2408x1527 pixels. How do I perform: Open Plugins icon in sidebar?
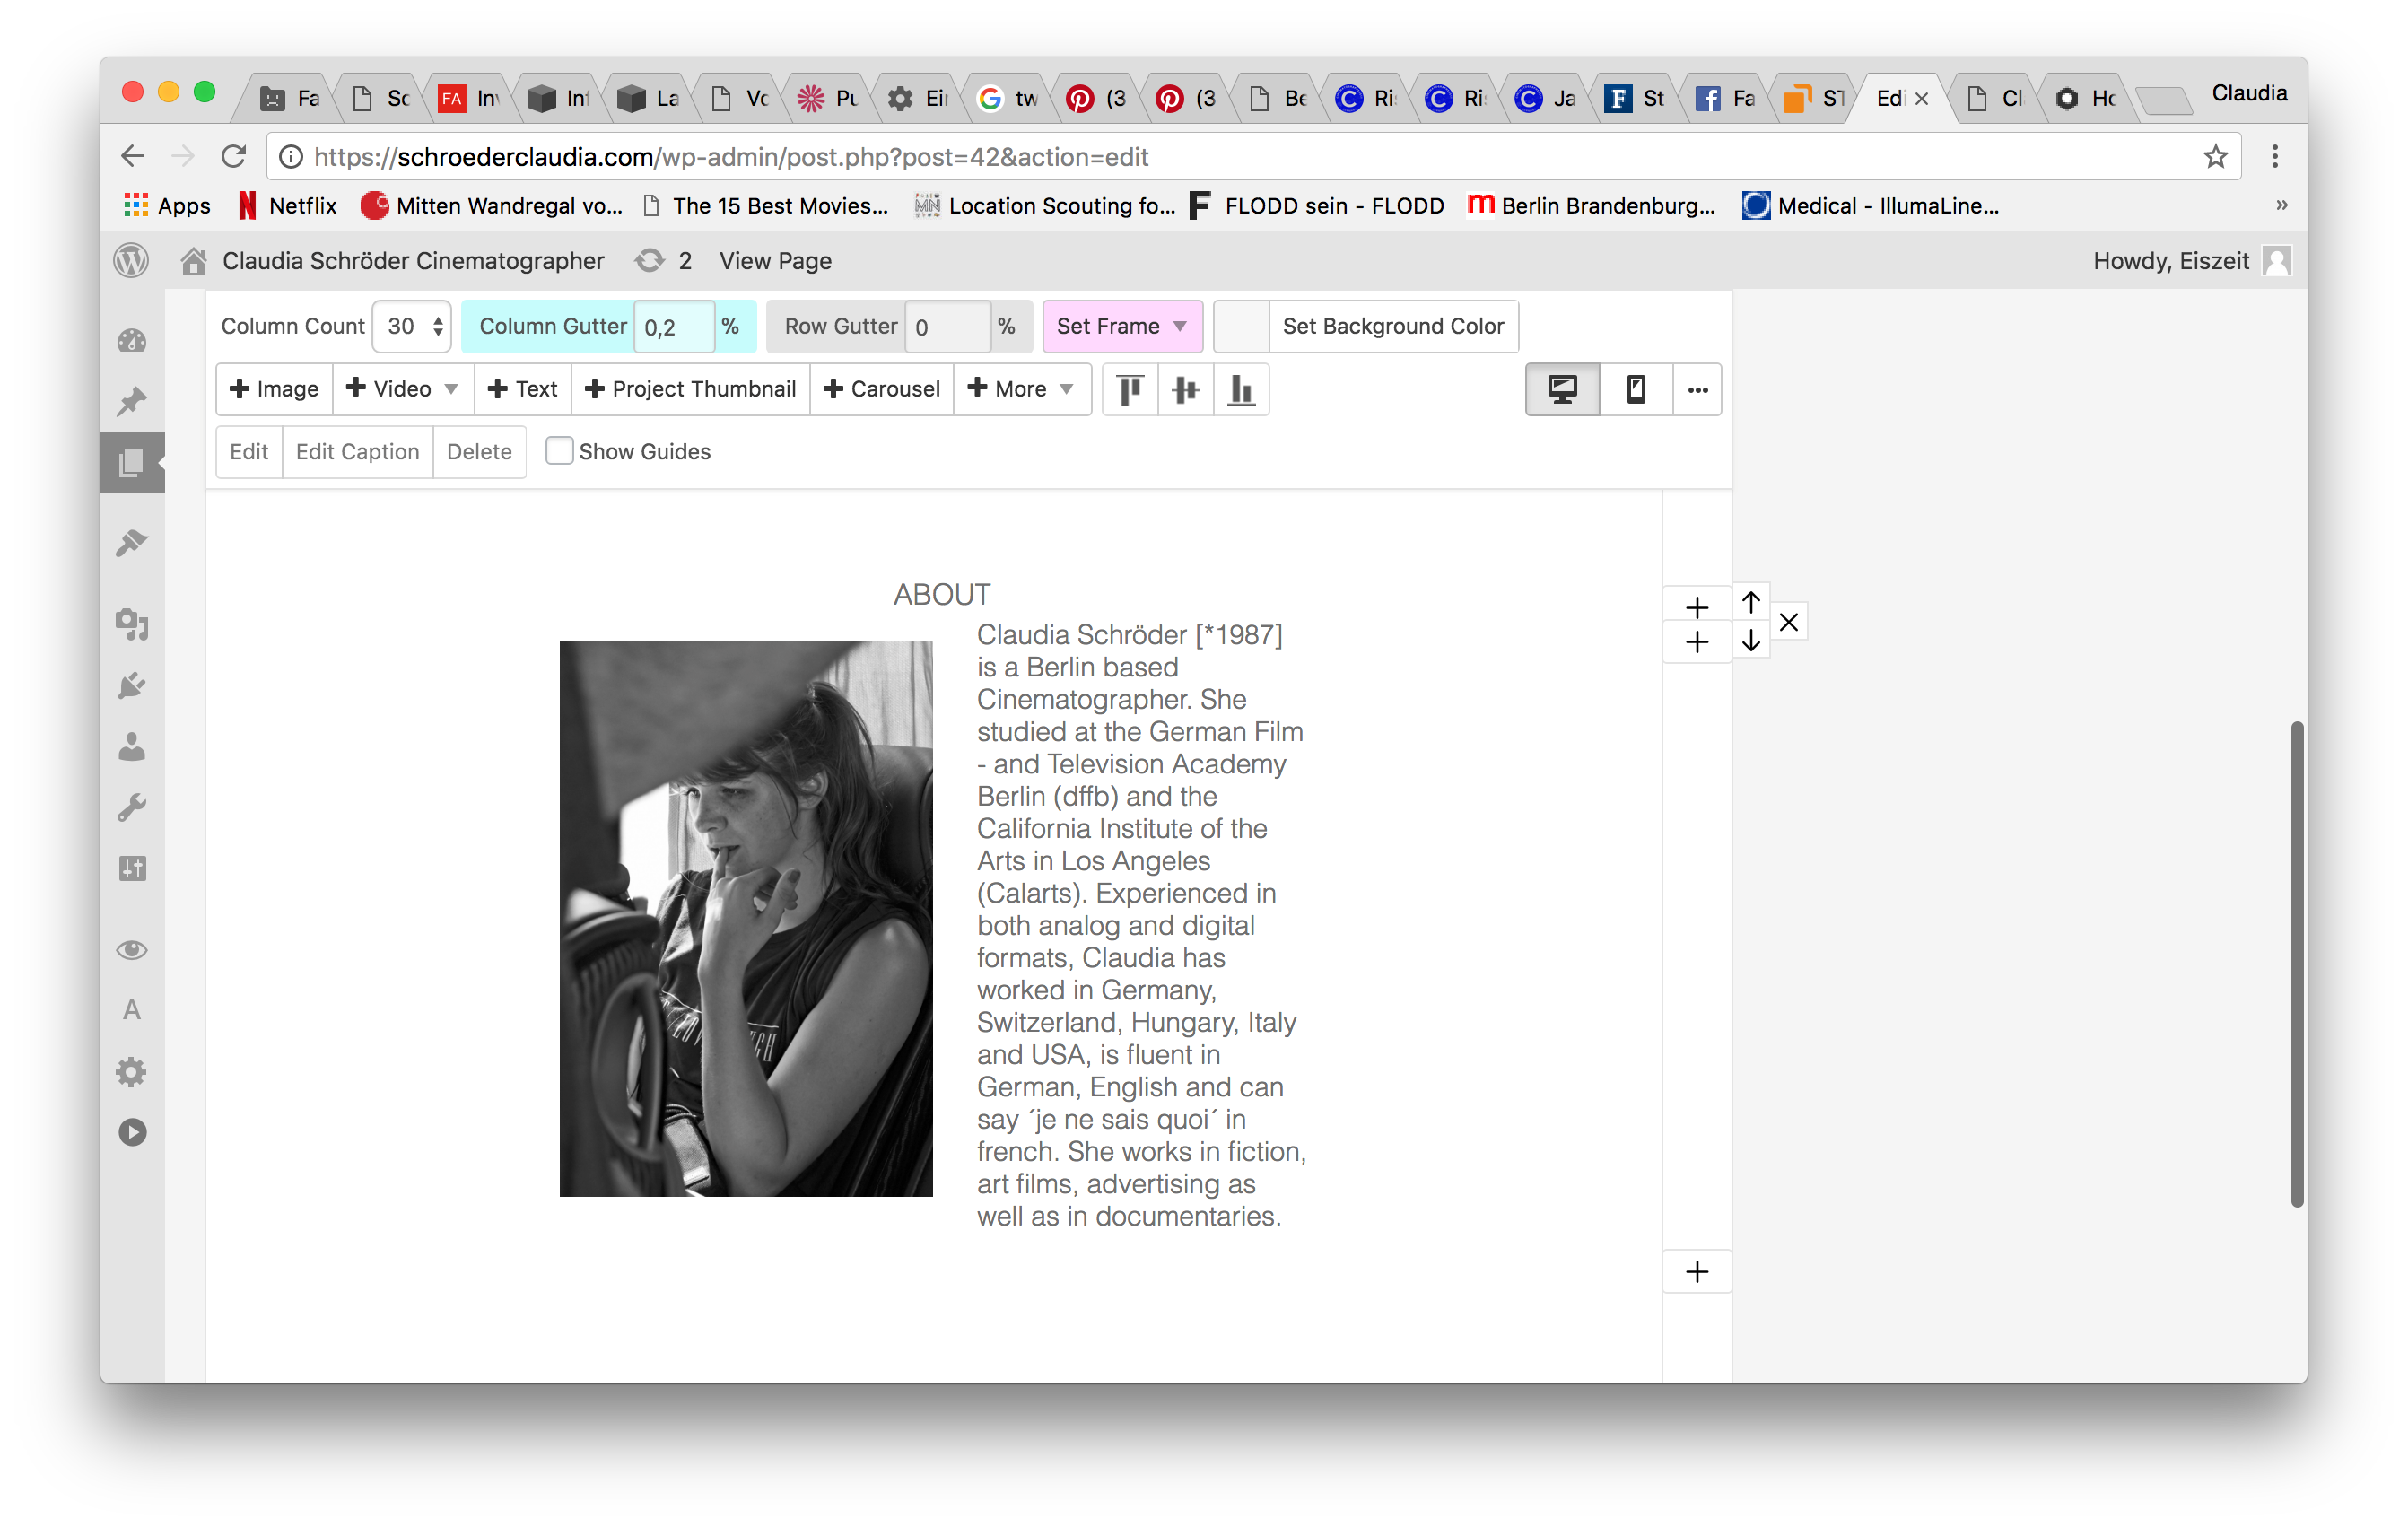pos(132,686)
